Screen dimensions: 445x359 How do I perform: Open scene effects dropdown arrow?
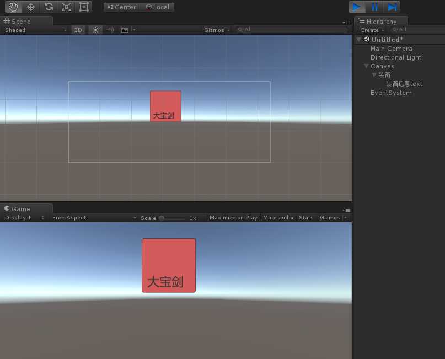point(134,30)
